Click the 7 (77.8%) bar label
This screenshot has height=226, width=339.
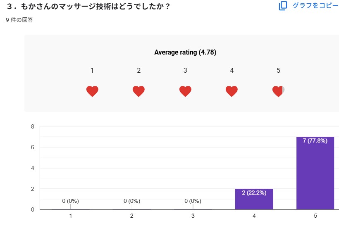(x=315, y=141)
